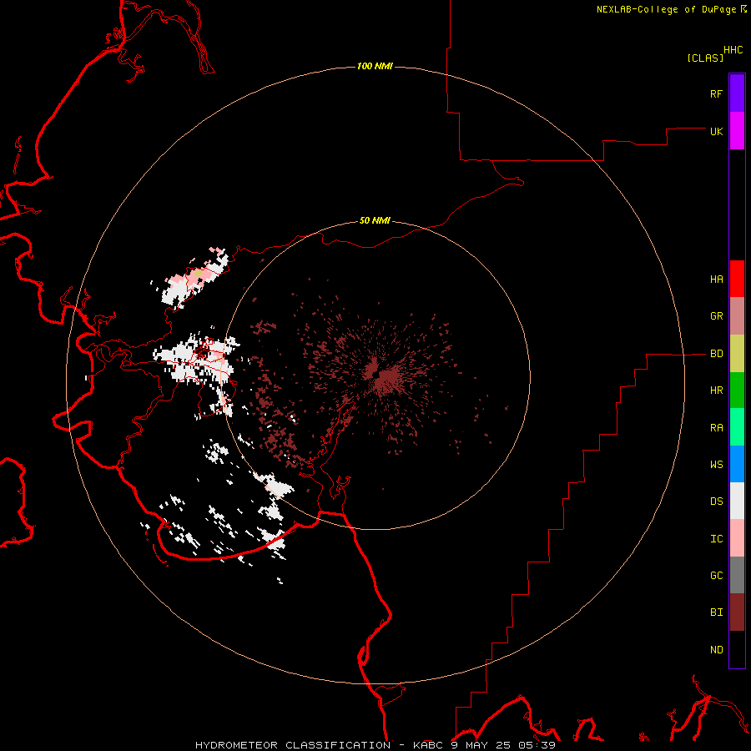751x751 pixels.
Task: Click the BI legend label
Action: point(716,612)
